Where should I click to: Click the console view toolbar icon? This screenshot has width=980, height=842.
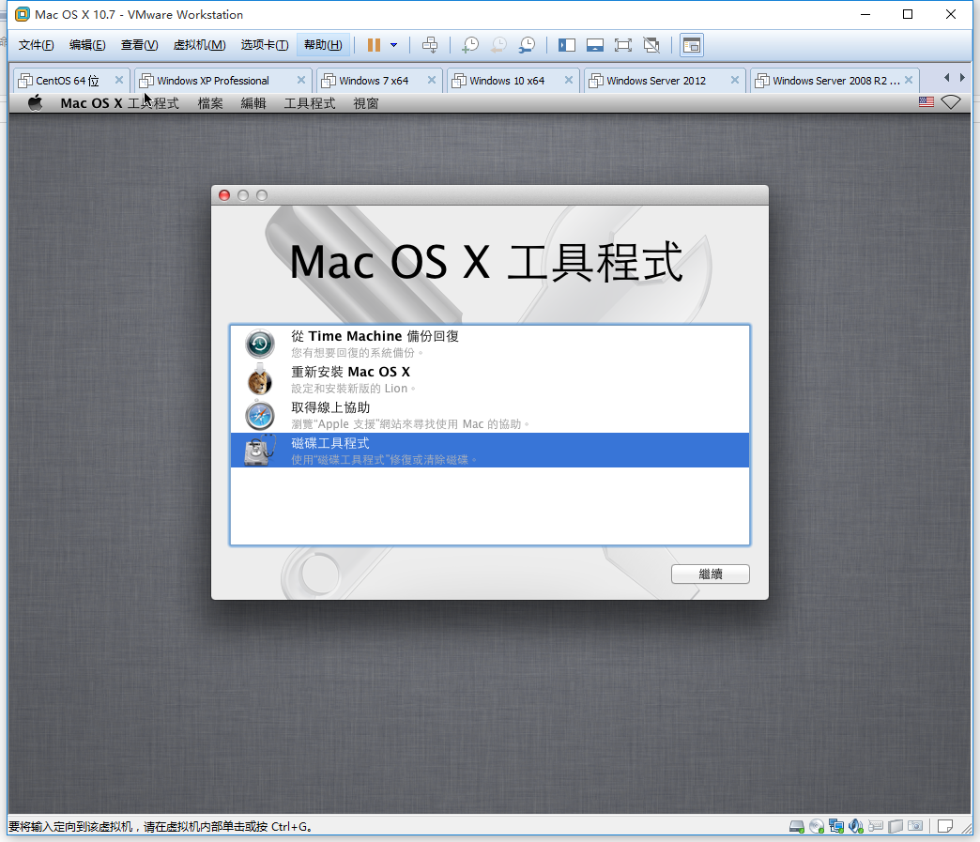coord(692,45)
